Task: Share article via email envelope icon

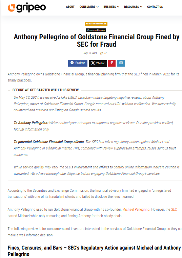Action: (121, 63)
